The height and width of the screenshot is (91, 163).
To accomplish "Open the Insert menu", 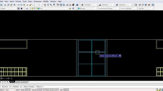I will (x=12, y=2).
